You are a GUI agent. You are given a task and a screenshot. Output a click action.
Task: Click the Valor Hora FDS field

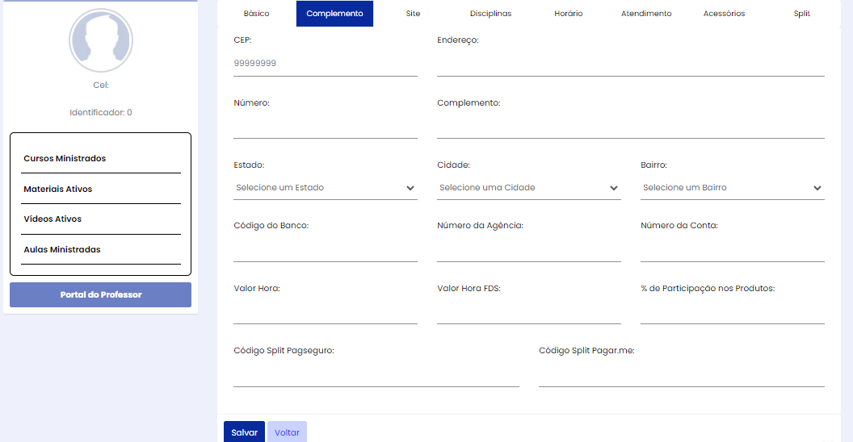click(529, 312)
